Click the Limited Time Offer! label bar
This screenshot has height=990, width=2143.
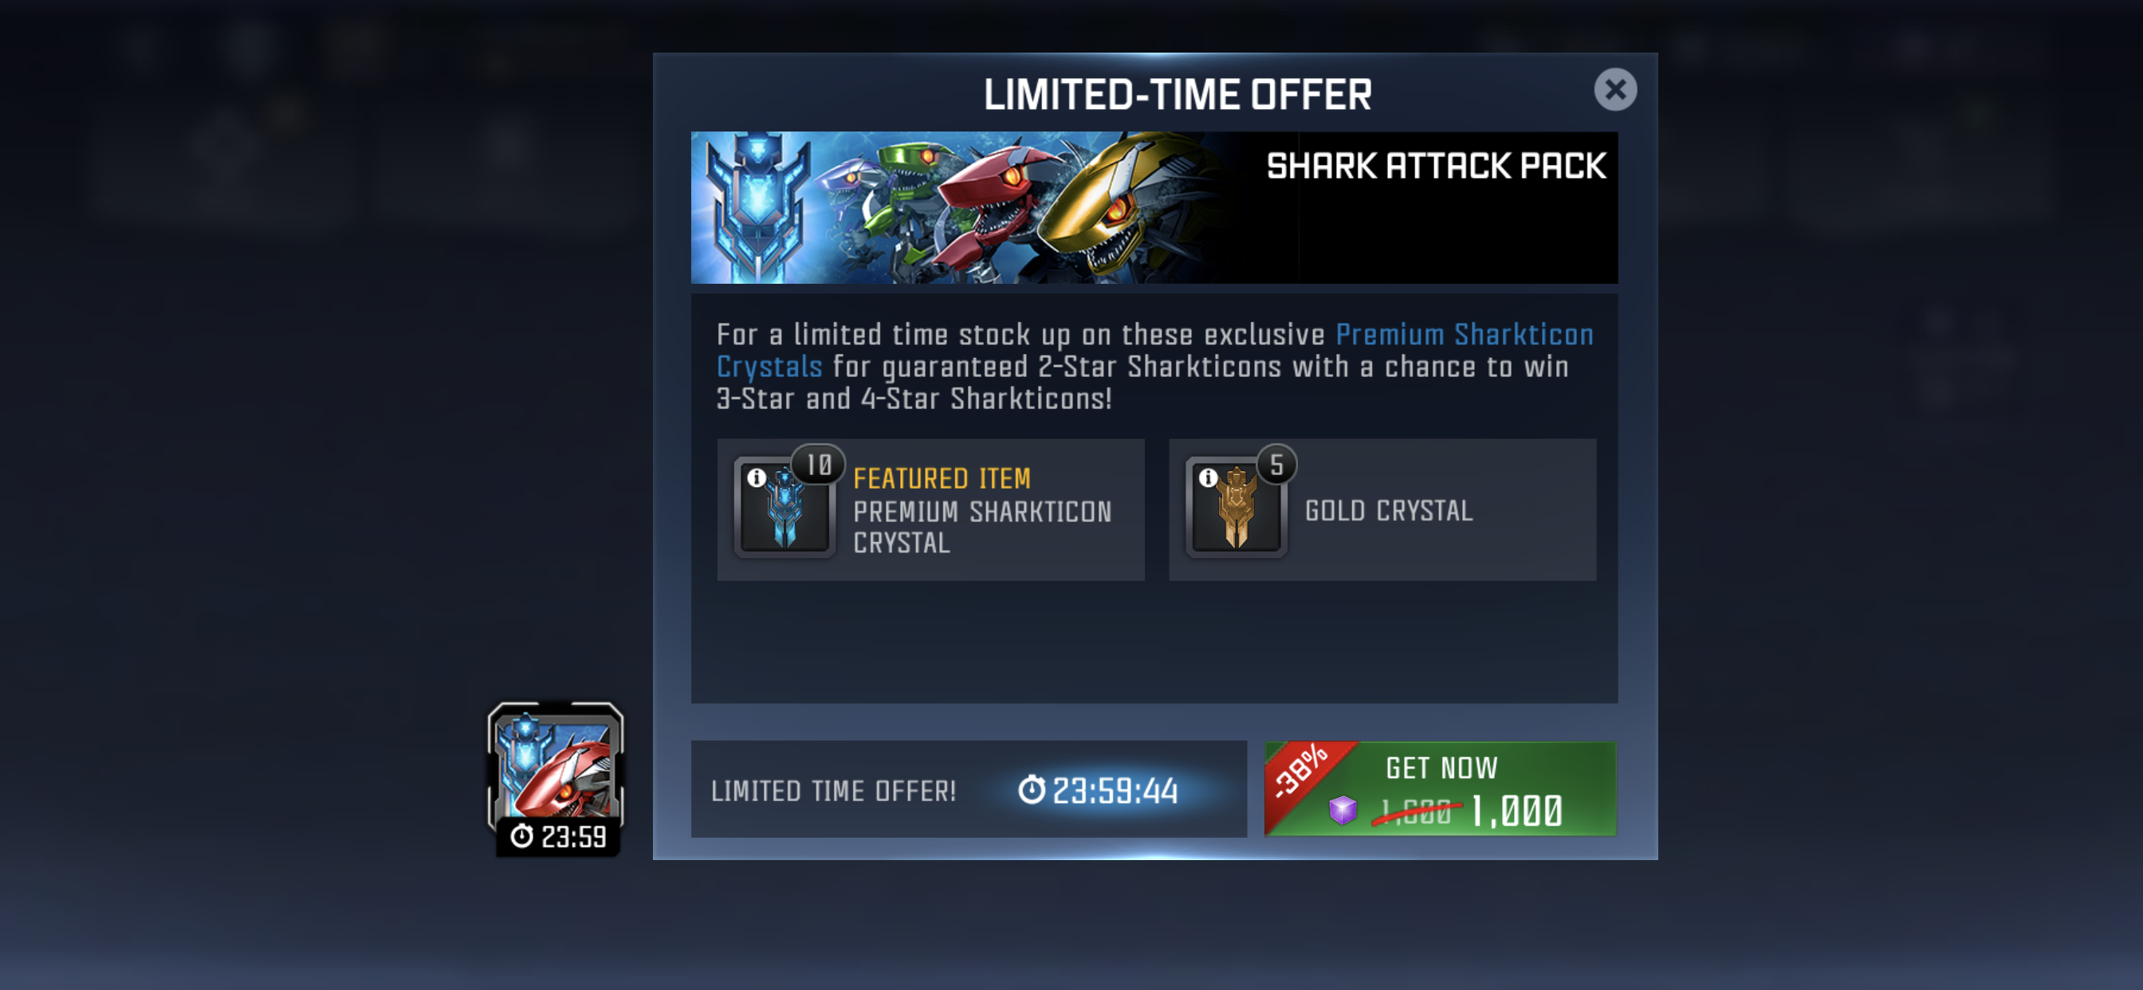969,788
